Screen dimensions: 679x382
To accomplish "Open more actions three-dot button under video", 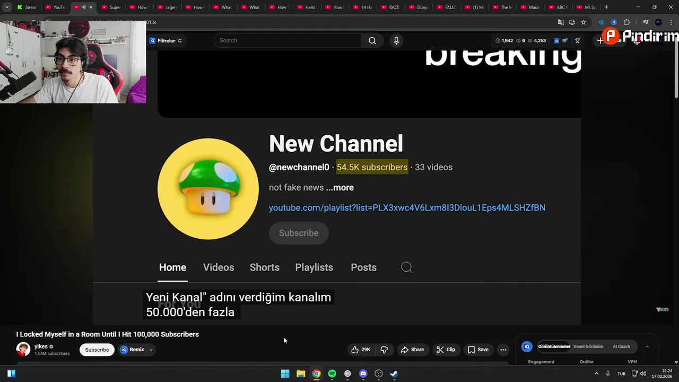I will [503, 350].
